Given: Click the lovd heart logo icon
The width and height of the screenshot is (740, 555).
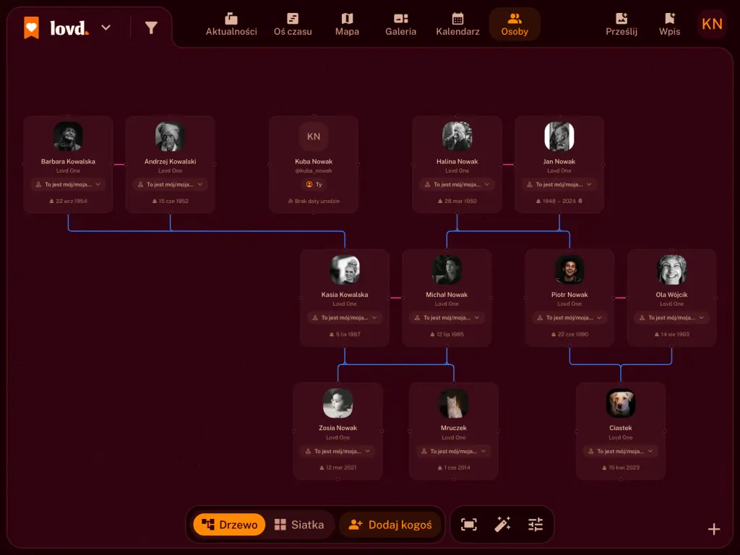Looking at the screenshot, I should (x=31, y=28).
